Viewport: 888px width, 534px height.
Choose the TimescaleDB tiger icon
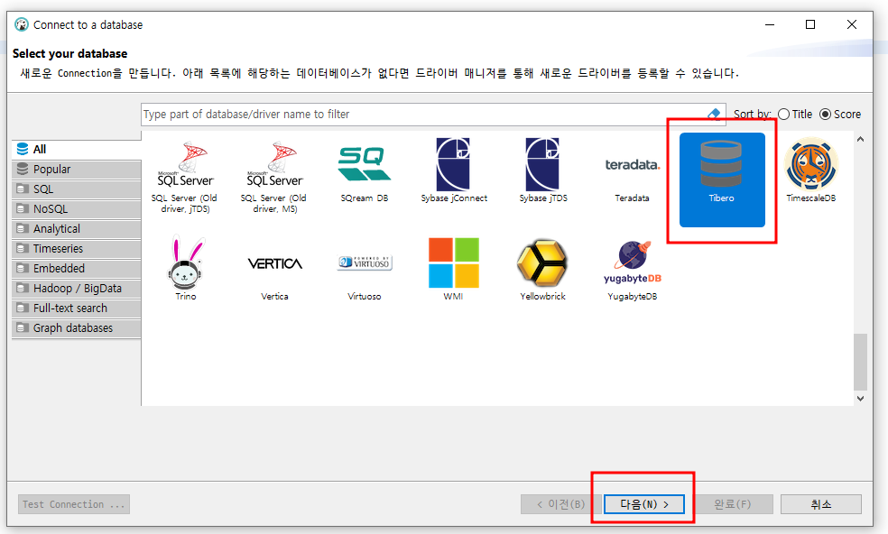point(811,171)
